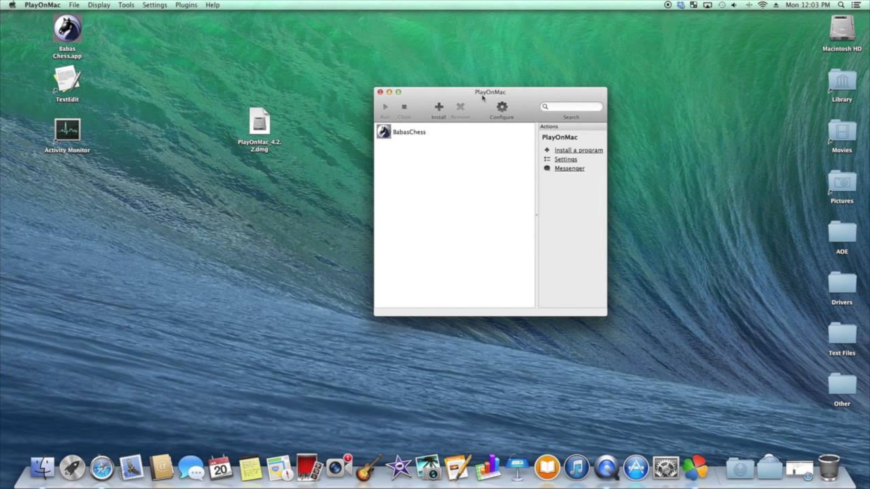The width and height of the screenshot is (870, 489).
Task: Click the AirPlay display icon in menu bar
Action: 708,5
